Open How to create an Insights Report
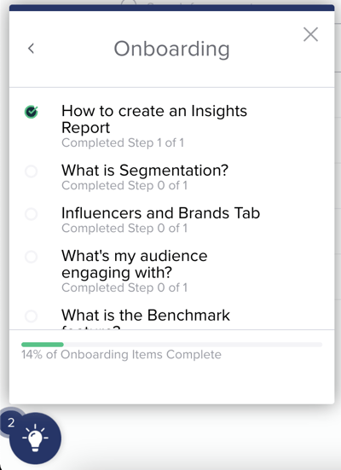The height and width of the screenshot is (470, 341). (154, 119)
